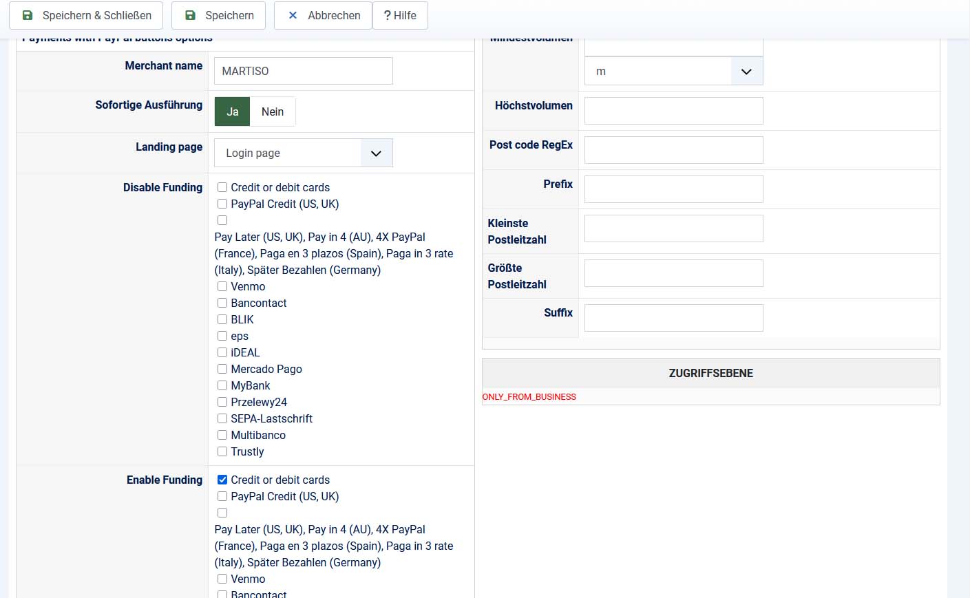Click the X icon on Abbrechen
The height and width of the screenshot is (598, 970).
(293, 15)
